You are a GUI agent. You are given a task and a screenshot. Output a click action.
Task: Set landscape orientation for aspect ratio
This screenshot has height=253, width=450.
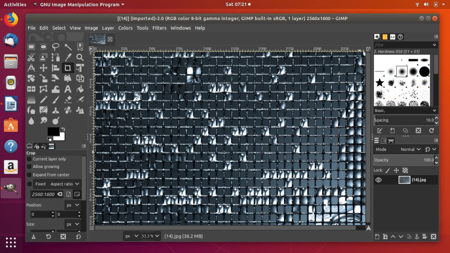click(77, 194)
